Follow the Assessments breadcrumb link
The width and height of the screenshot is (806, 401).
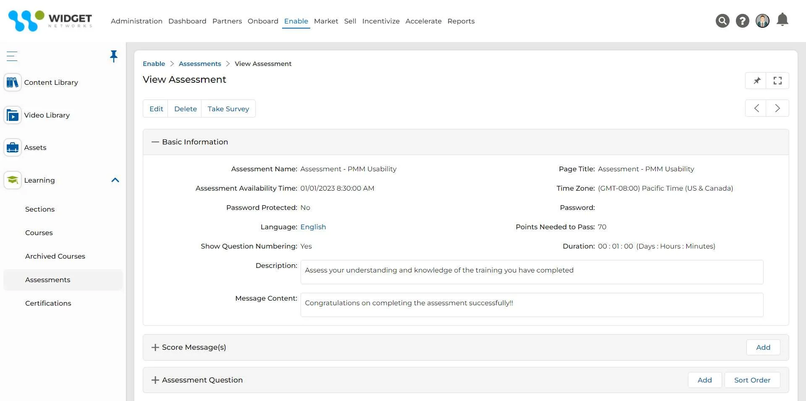[x=200, y=64]
